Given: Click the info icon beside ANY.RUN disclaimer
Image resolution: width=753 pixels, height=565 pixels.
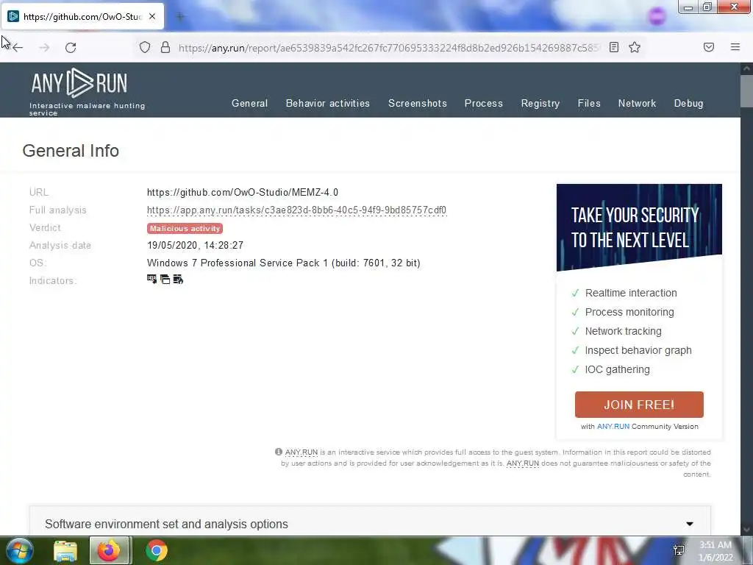Looking at the screenshot, I should pyautogui.click(x=278, y=452).
